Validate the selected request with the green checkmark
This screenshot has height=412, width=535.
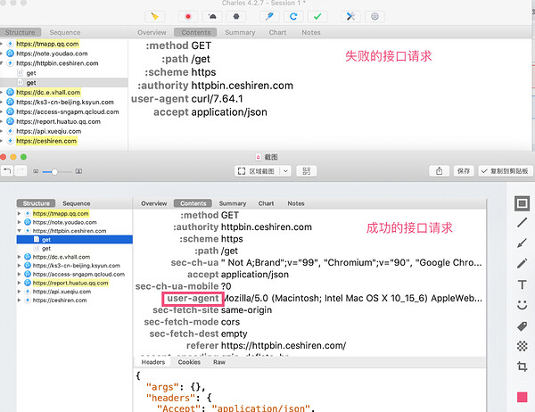tap(317, 16)
